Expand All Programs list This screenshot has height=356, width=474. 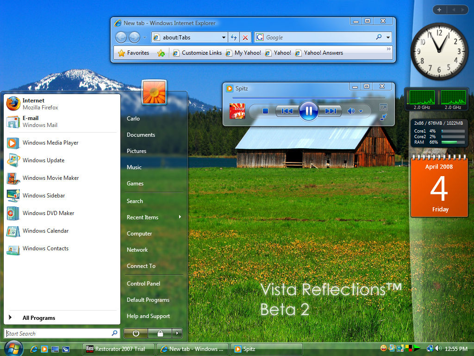[x=62, y=318]
